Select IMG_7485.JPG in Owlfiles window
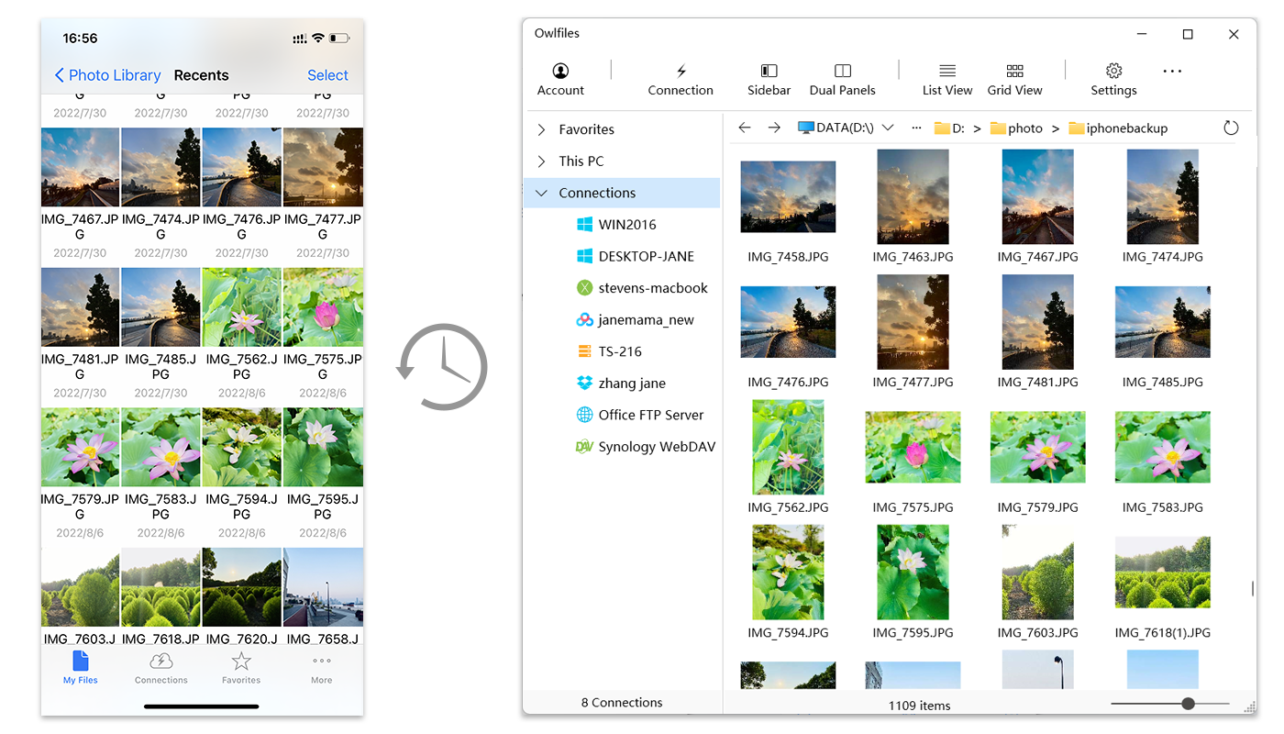Screen dimensions: 1284x734 click(x=1162, y=322)
